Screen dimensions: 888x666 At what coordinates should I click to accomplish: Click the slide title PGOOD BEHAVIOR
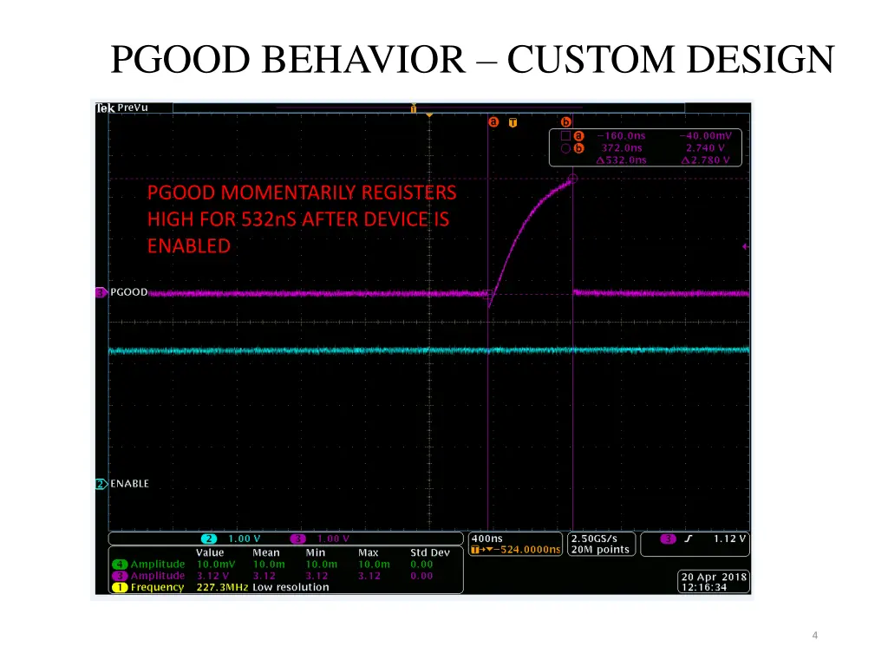[x=473, y=60]
